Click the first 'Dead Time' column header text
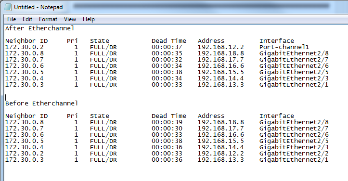Screen dimensions: 348x181 coord(169,41)
